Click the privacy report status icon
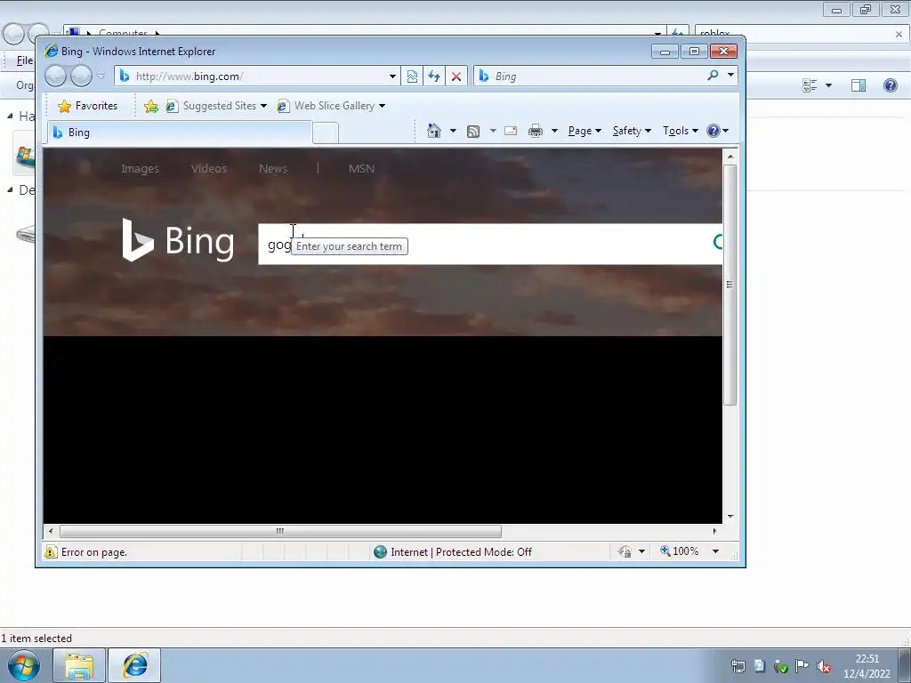911x683 pixels. tap(625, 551)
